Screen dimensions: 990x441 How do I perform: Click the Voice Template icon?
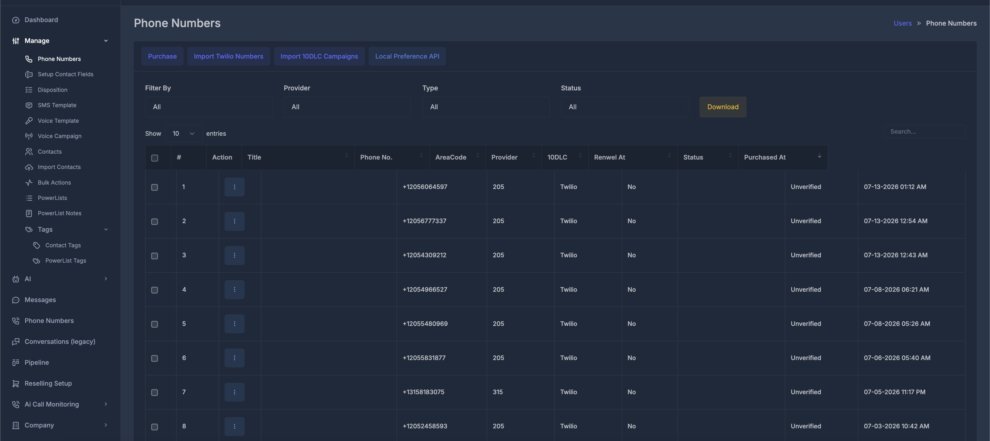pos(29,121)
